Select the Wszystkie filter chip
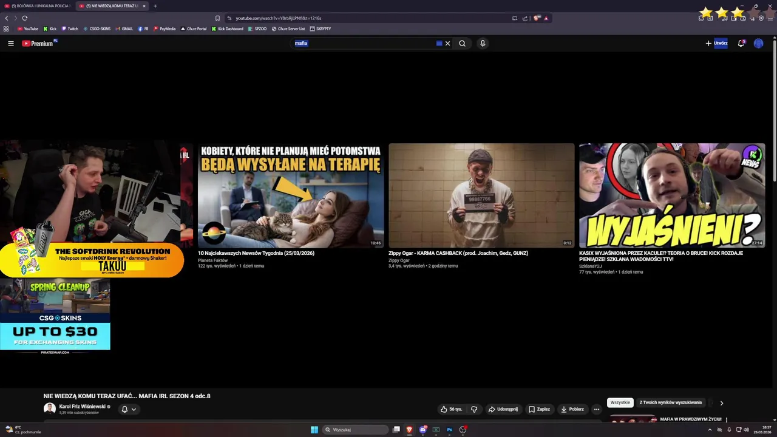Image resolution: width=777 pixels, height=437 pixels. 620,402
